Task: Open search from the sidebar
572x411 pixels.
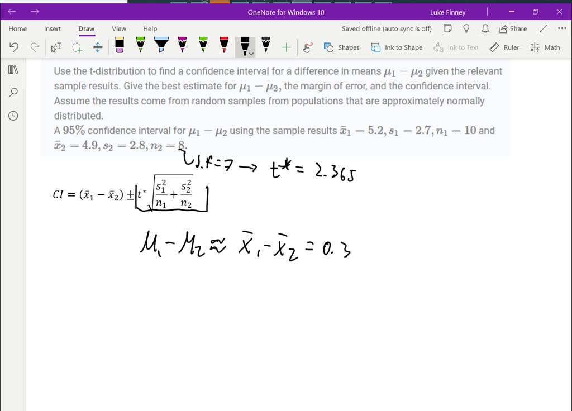Action: click(12, 92)
